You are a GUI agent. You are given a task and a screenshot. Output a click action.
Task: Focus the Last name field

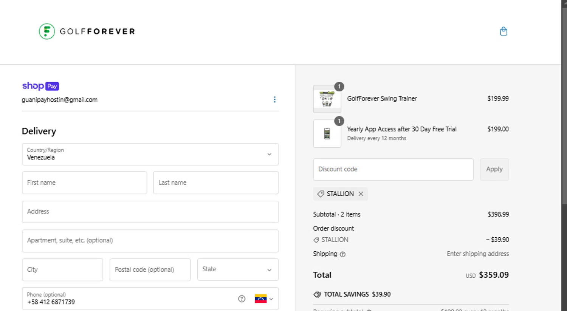coord(216,183)
